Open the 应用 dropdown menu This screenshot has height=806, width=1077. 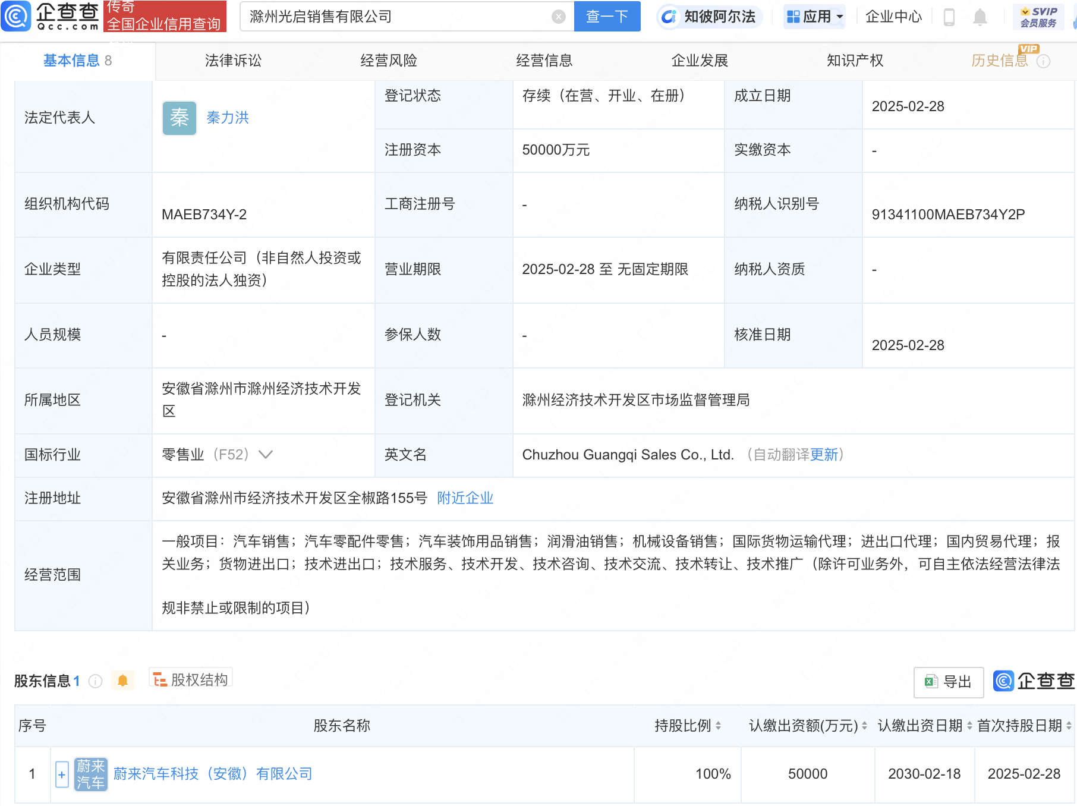point(814,17)
